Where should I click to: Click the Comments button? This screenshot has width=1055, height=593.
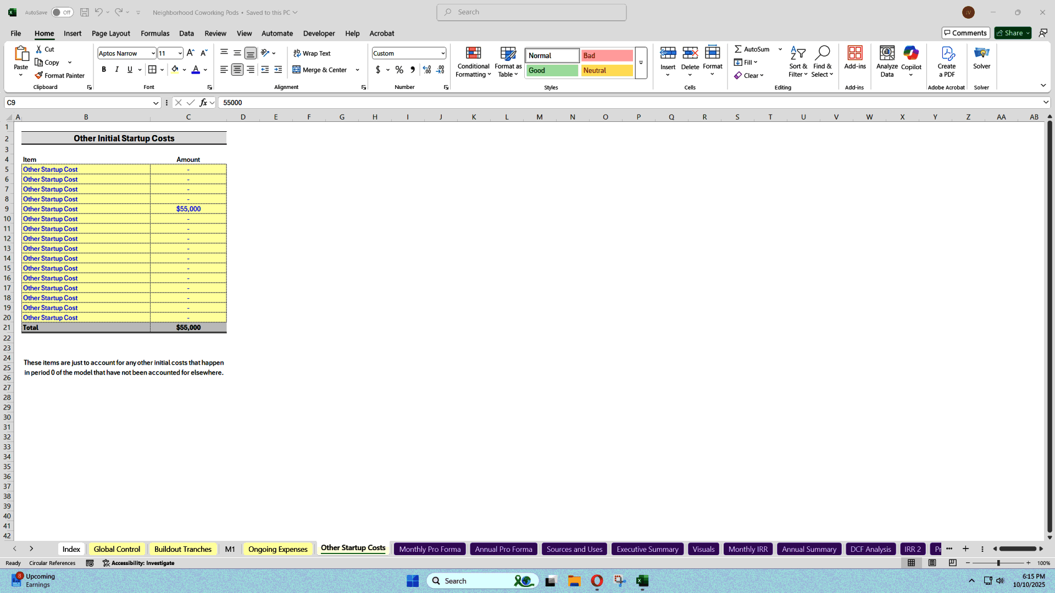tap(965, 33)
